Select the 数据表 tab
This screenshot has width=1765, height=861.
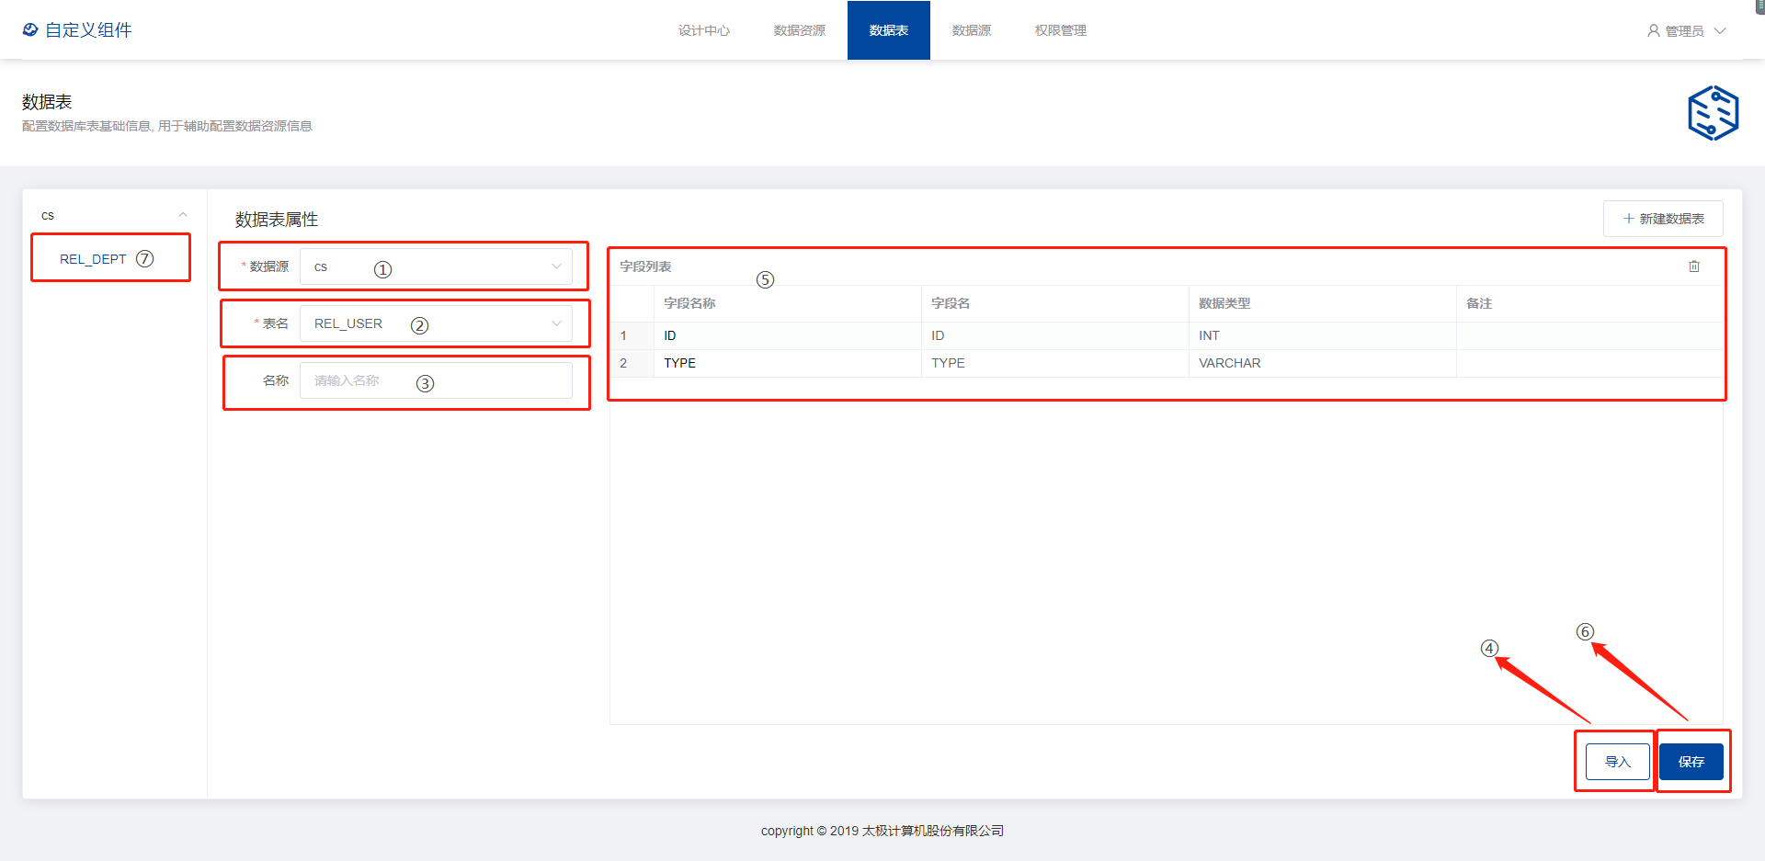pos(889,30)
